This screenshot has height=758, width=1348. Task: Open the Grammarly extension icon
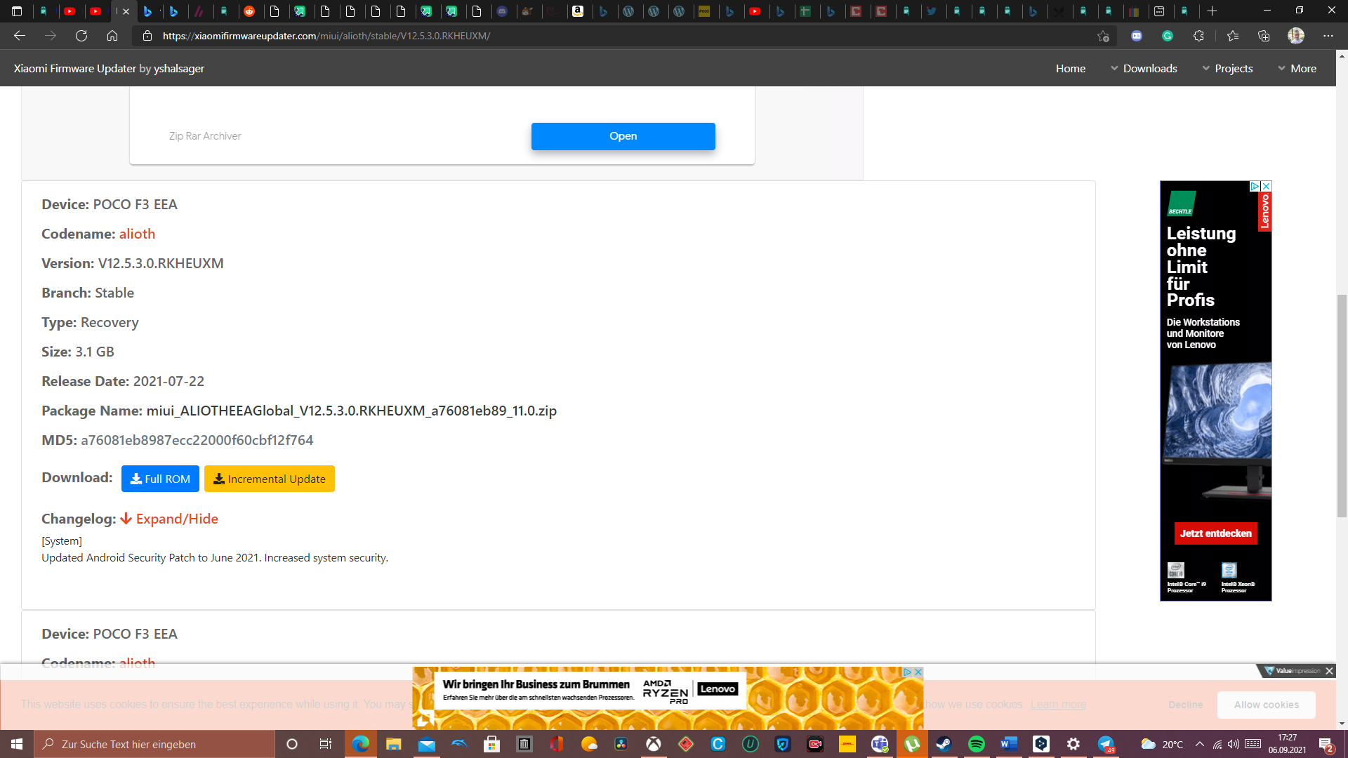point(1168,36)
